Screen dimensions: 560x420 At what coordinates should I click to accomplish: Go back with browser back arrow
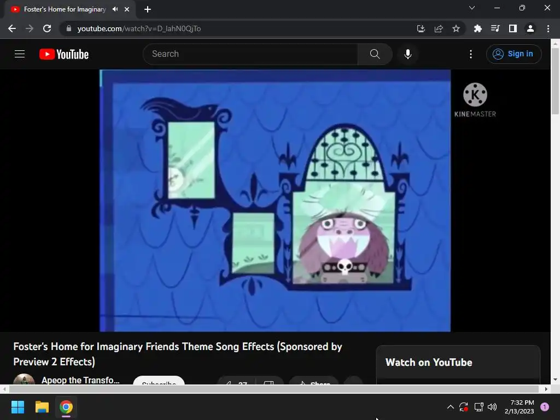[x=12, y=28]
